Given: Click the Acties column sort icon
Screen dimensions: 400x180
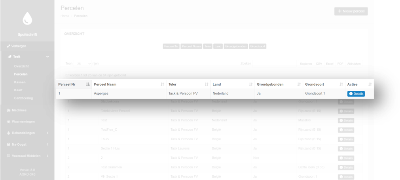Looking at the screenshot, I should pyautogui.click(x=370, y=84).
